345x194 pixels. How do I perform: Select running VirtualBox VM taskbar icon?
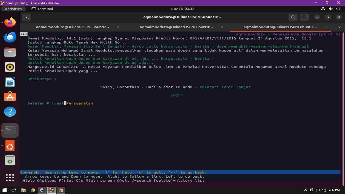(x=52, y=190)
